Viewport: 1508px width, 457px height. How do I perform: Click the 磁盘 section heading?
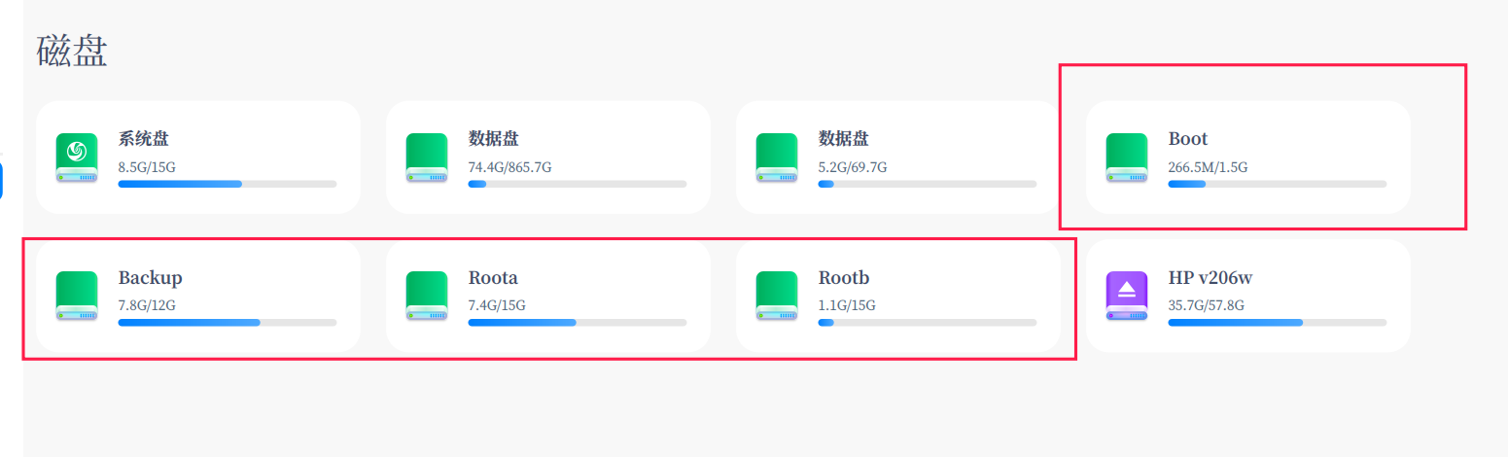tap(72, 52)
